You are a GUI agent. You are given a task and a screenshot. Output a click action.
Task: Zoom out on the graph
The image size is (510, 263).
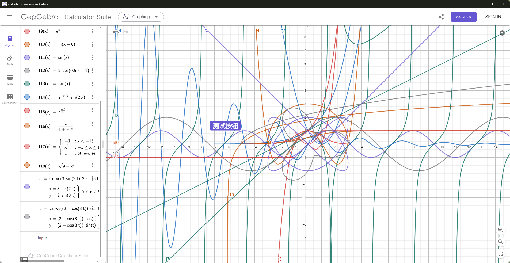[x=501, y=242]
